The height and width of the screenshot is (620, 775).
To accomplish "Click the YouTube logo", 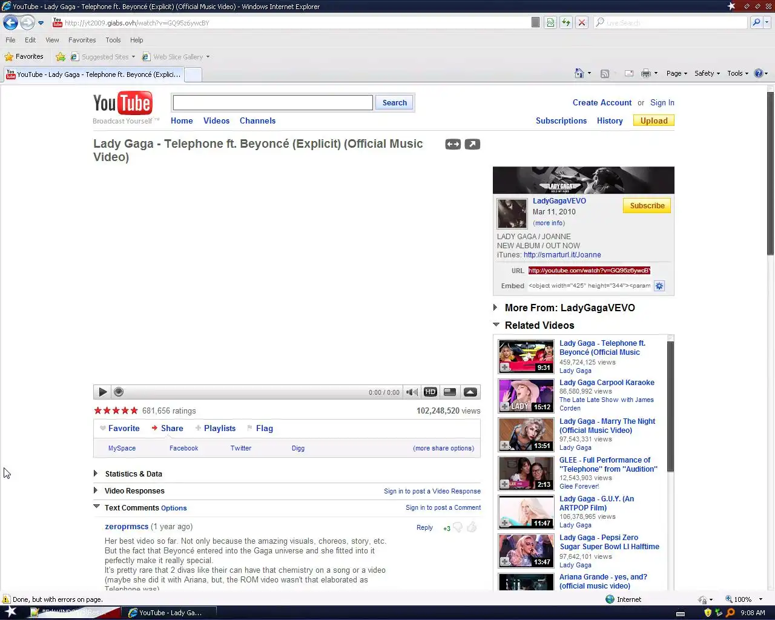I will tap(123, 104).
